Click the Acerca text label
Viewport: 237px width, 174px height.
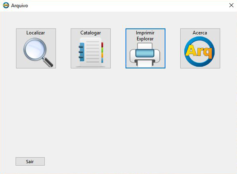(x=200, y=33)
